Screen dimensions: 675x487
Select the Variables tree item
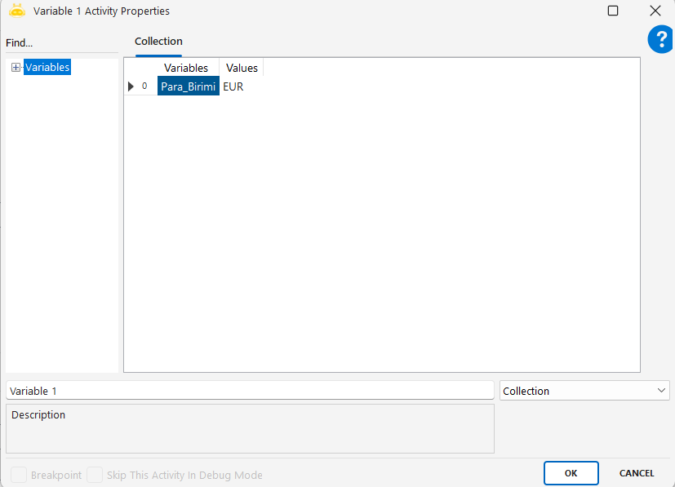pos(47,68)
